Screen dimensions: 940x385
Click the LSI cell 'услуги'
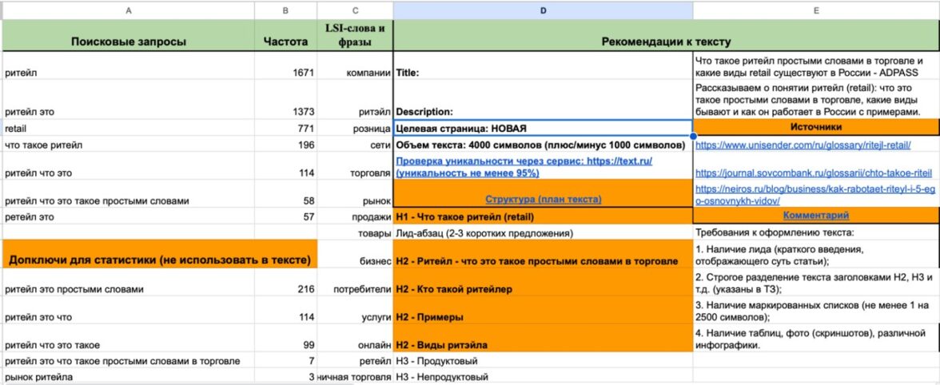tap(356, 310)
